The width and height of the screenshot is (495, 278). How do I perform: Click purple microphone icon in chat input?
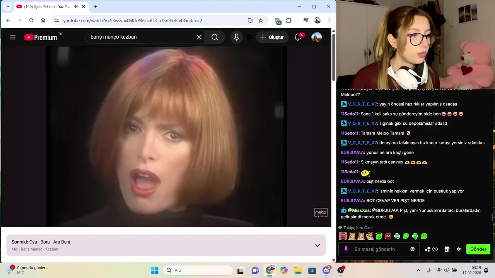(x=346, y=249)
